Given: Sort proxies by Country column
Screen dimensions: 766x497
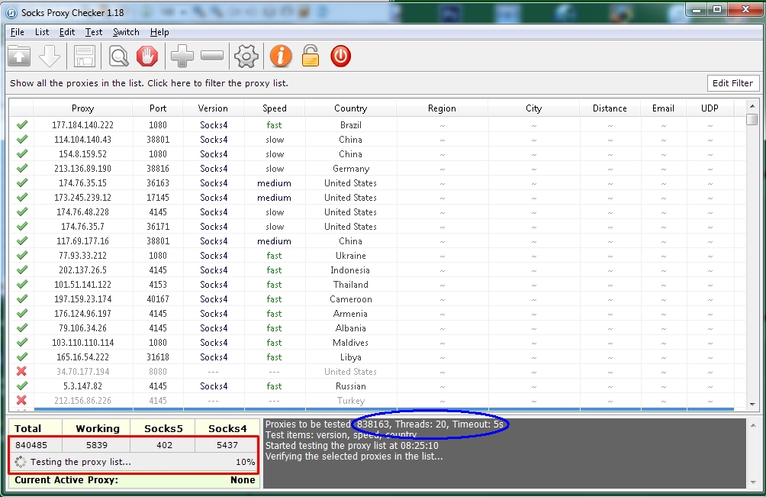Looking at the screenshot, I should pyautogui.click(x=349, y=108).
